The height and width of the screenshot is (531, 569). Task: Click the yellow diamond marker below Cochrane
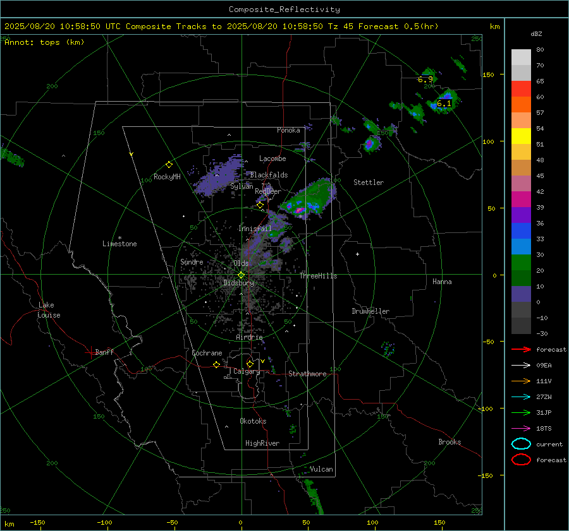tap(216, 364)
